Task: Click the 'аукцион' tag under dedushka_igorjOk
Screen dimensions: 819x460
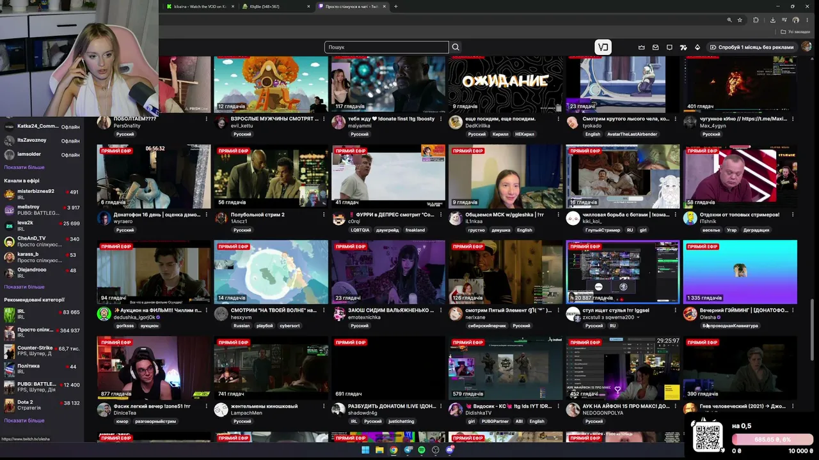Action: click(x=150, y=326)
